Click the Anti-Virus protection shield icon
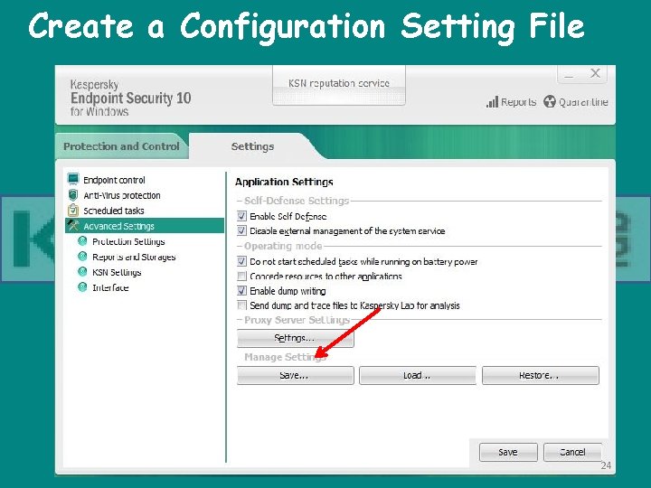 coord(73,194)
